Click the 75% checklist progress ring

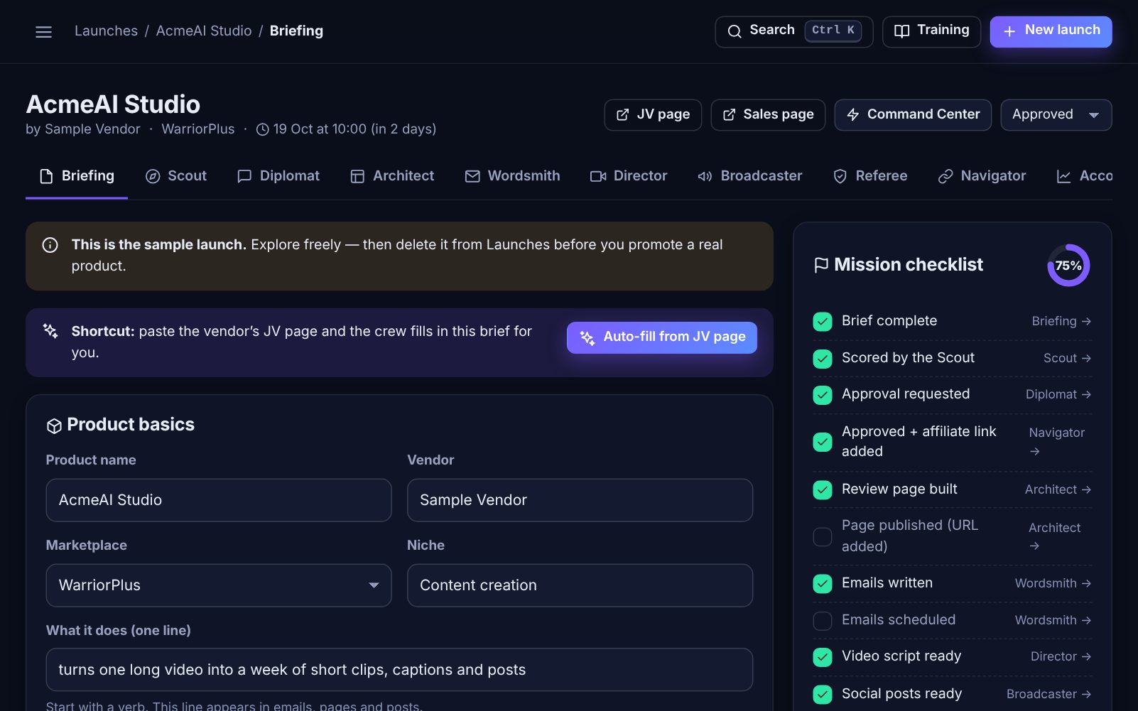(x=1068, y=266)
